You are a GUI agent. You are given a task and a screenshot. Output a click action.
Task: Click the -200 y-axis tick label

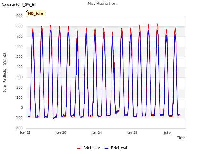pyautogui.click(x=19, y=128)
